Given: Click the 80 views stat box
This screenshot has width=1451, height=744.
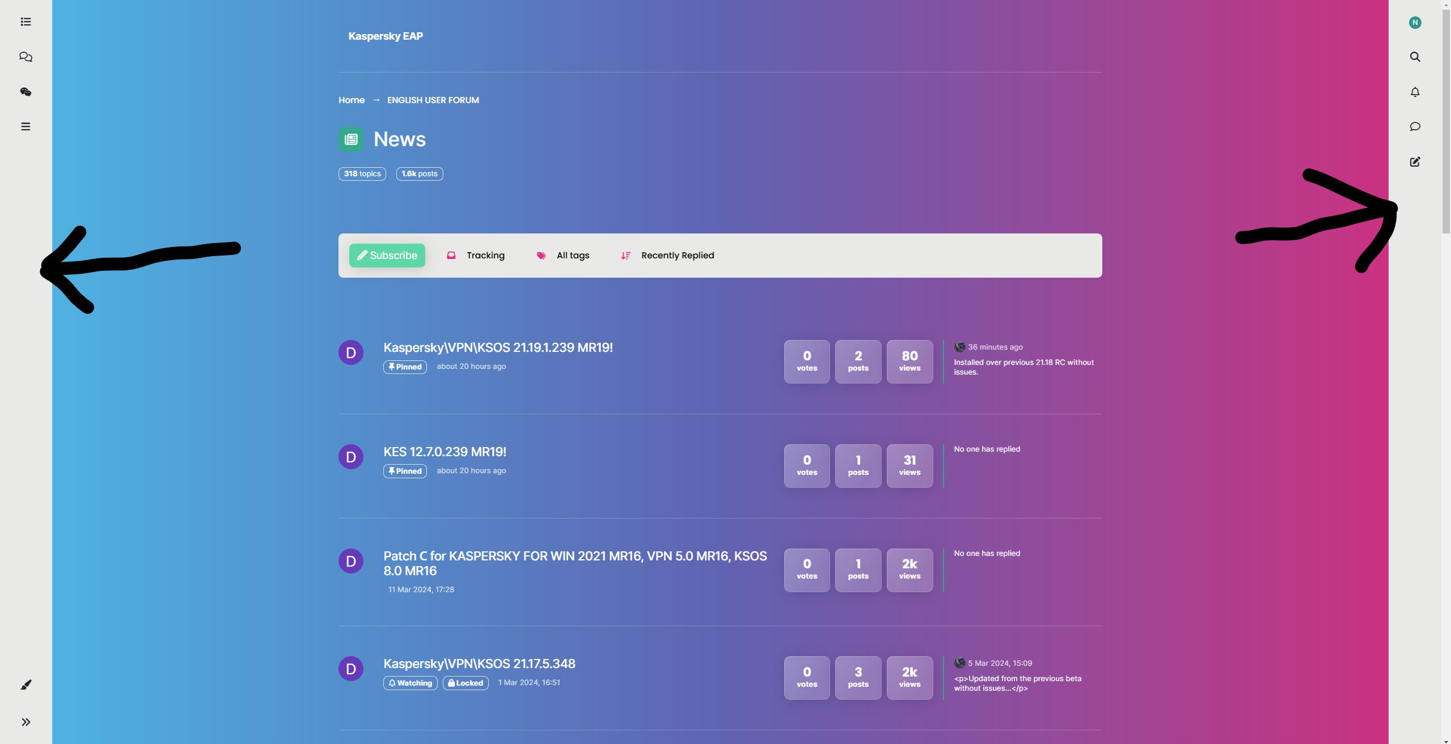Looking at the screenshot, I should pyautogui.click(x=910, y=362).
